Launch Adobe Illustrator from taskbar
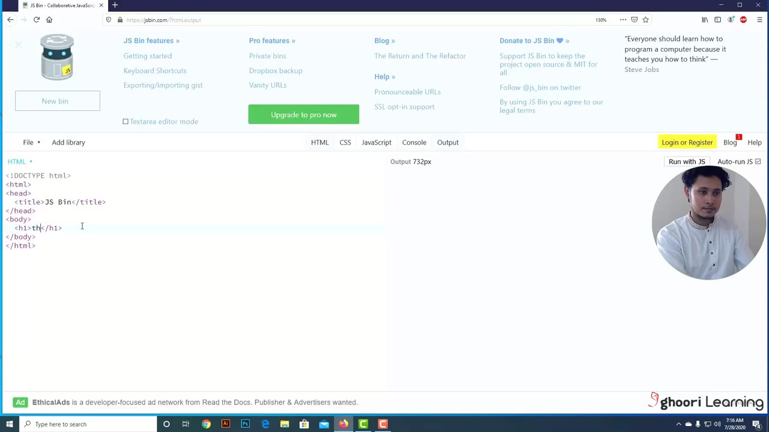The height and width of the screenshot is (432, 769). (x=226, y=424)
